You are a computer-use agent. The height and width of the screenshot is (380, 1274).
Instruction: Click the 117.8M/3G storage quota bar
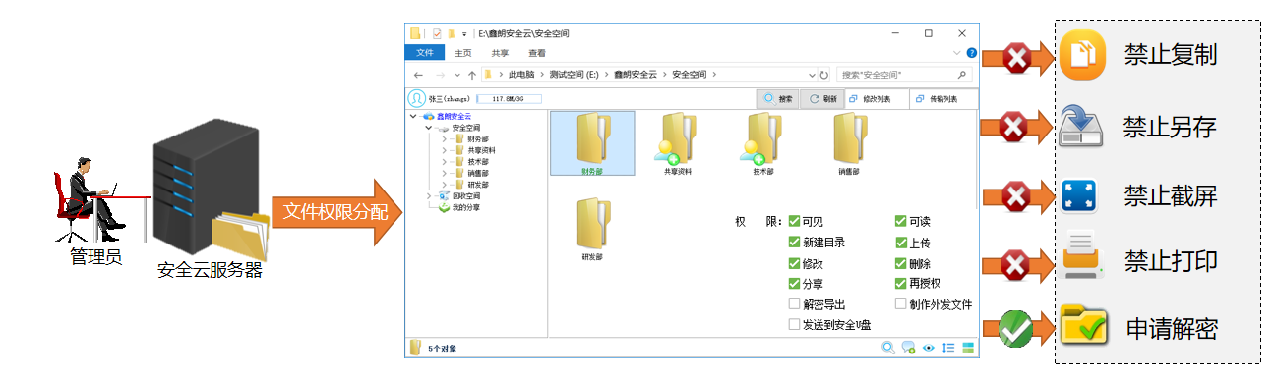coord(510,99)
